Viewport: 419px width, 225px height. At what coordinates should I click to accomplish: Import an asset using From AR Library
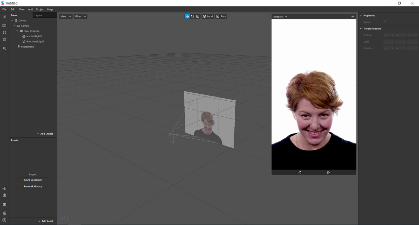[32, 186]
